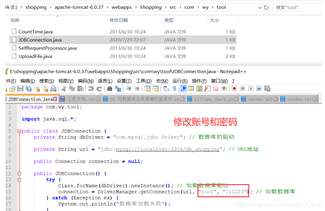
Task: Expand address bar history dropdown in Explorer
Action: point(260,8)
